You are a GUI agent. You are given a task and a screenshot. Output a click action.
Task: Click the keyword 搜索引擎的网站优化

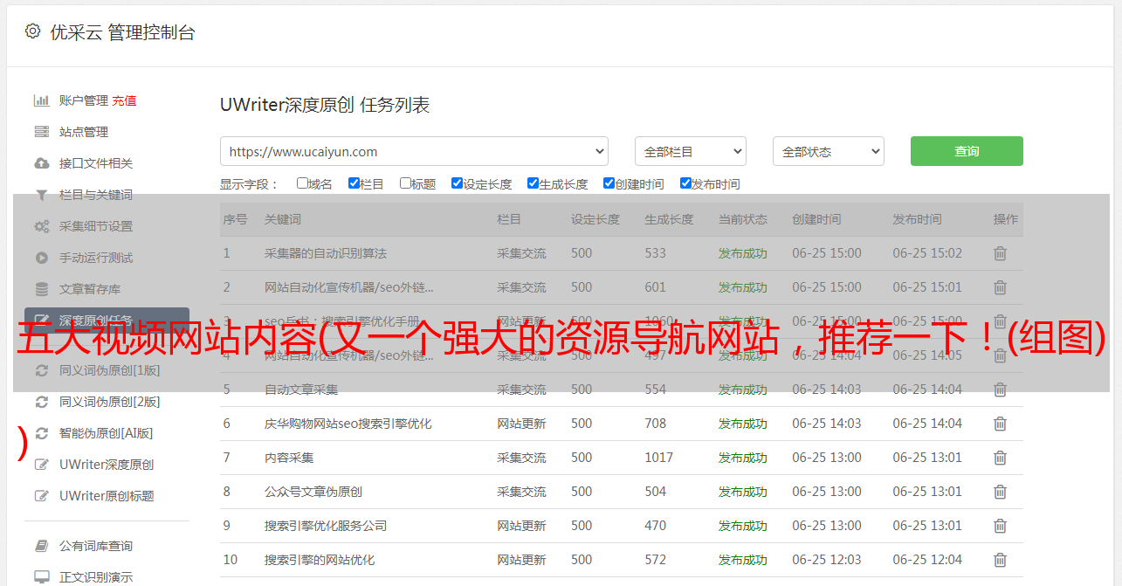point(320,560)
